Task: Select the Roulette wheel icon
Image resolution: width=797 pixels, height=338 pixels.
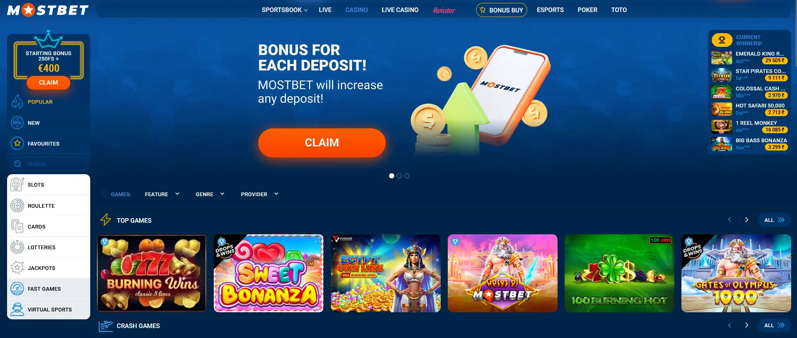Action: tap(17, 206)
